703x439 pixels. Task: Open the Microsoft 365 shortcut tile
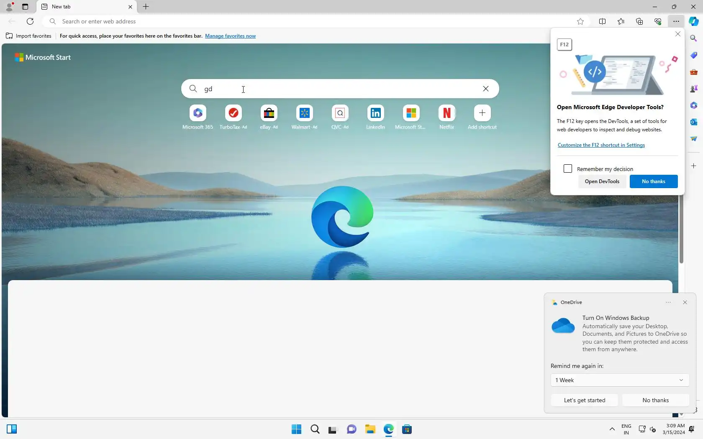198,113
